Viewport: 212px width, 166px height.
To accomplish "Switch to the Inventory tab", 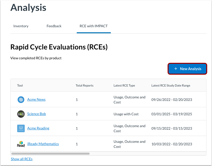I will [21, 26].
